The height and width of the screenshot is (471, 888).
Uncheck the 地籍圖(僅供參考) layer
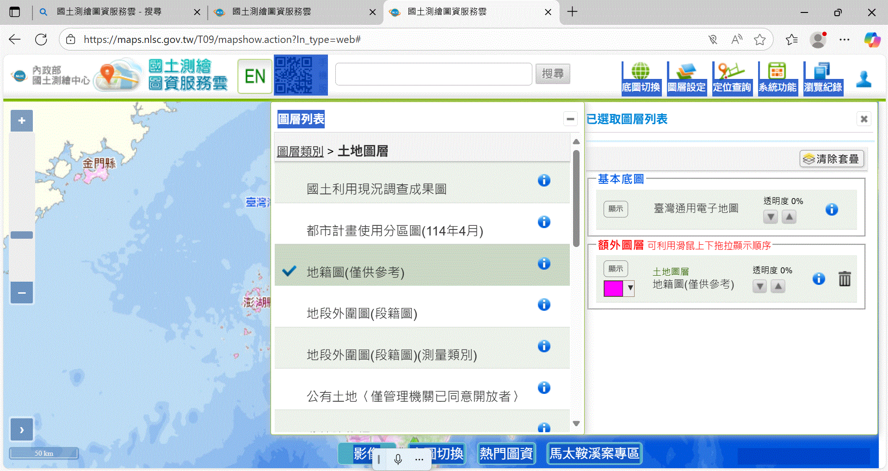click(x=289, y=271)
